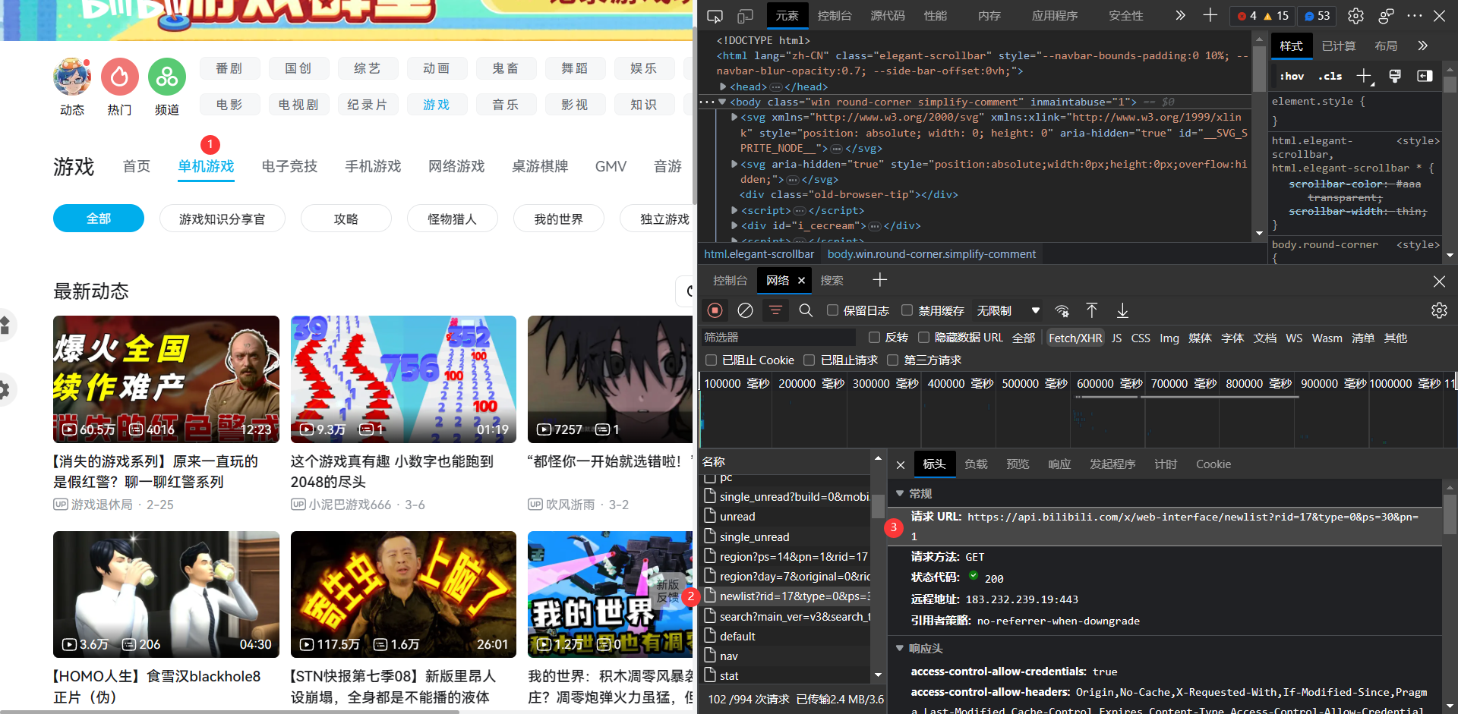
Task: Toggle computed styles sidebar icon
Action: (1425, 76)
